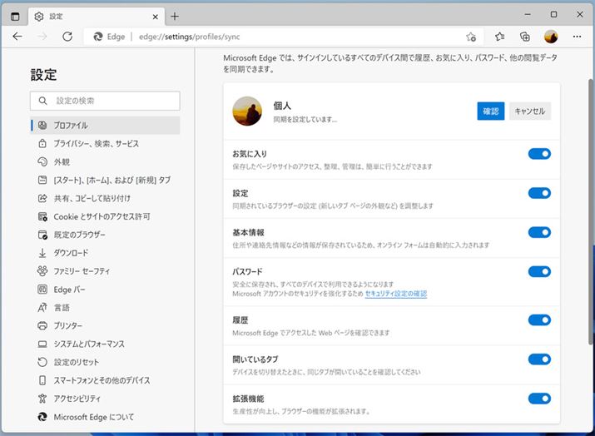Image resolution: width=595 pixels, height=436 pixels.
Task: Click the 設定の検索 search field
Action: click(x=105, y=101)
